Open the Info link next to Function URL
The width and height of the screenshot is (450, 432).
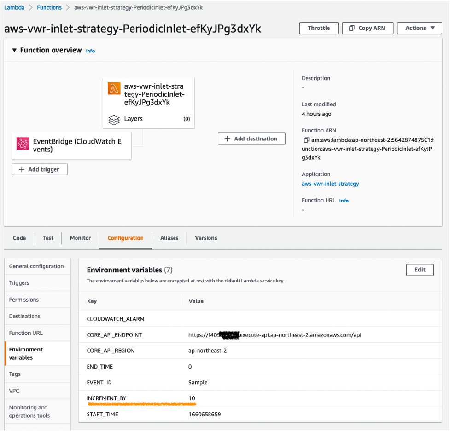[x=344, y=201]
